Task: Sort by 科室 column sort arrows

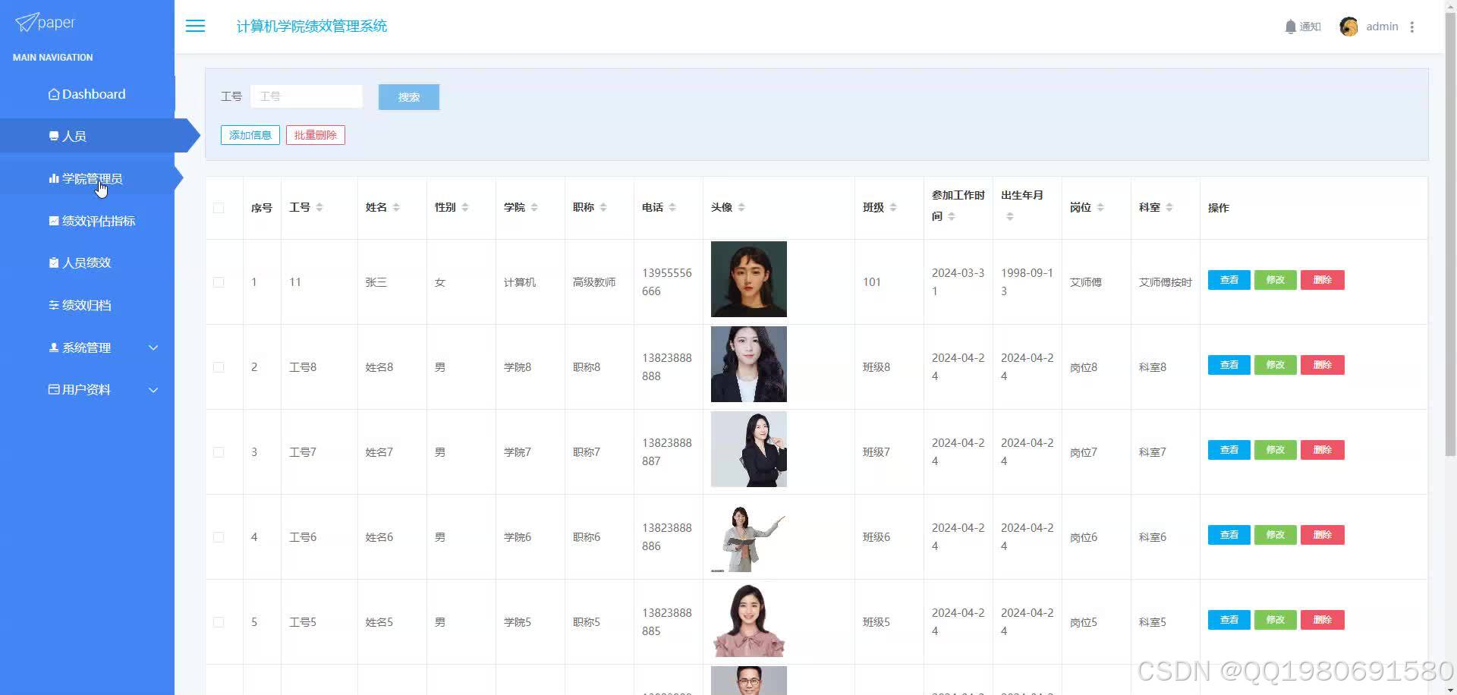Action: 1169,207
